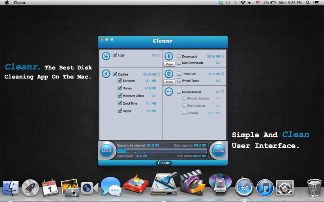Open Launchpad rocket icon in dock
The height and width of the screenshot is (202, 324).
click(30, 188)
